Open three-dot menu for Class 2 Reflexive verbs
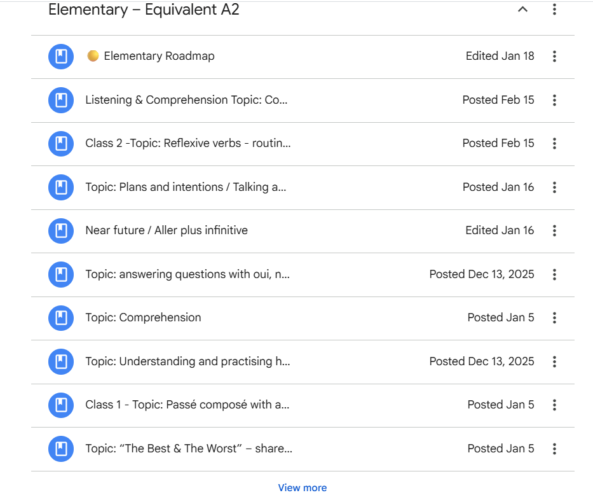The image size is (593, 495). coord(554,144)
